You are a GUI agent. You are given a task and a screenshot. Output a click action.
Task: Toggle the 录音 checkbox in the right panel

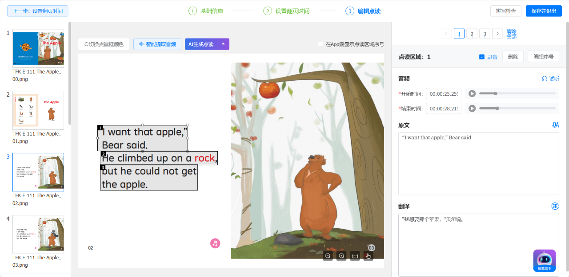click(x=482, y=56)
